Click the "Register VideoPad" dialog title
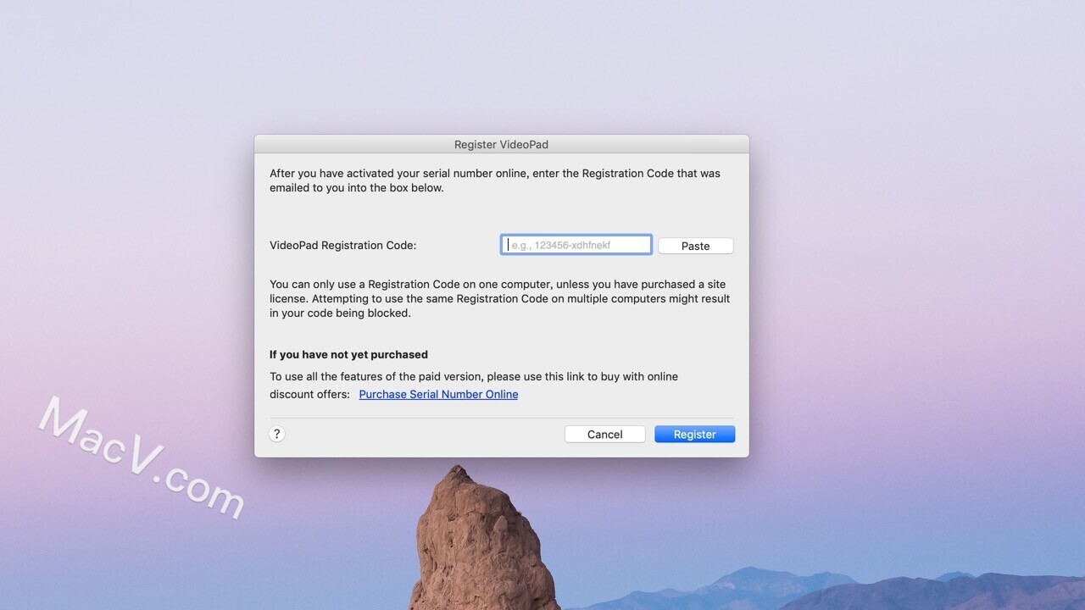This screenshot has height=610, width=1085. pos(501,144)
